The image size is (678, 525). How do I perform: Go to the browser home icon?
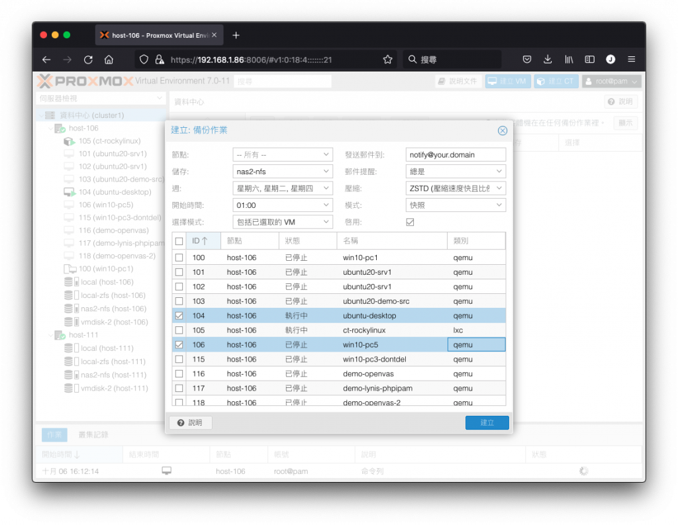click(109, 60)
